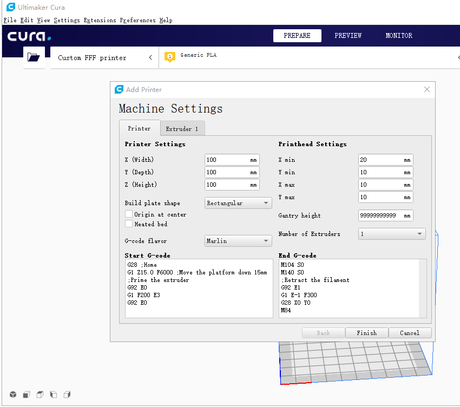Open the file folder icon

(34, 57)
